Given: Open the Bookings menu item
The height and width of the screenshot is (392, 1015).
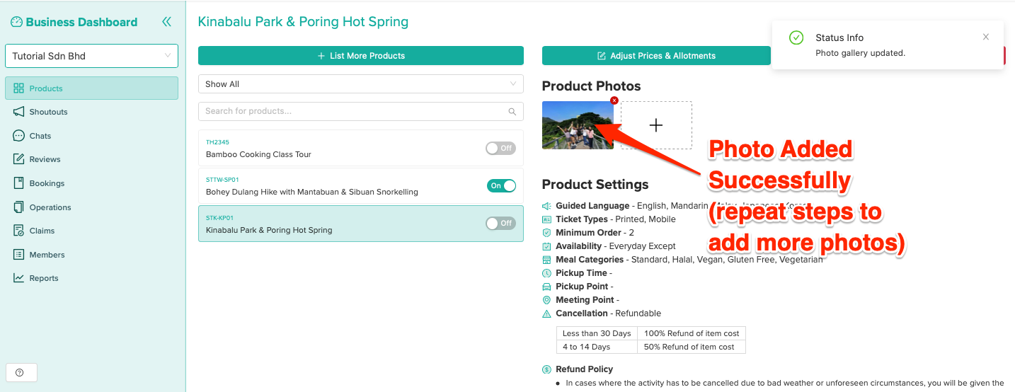Looking at the screenshot, I should [x=47, y=183].
